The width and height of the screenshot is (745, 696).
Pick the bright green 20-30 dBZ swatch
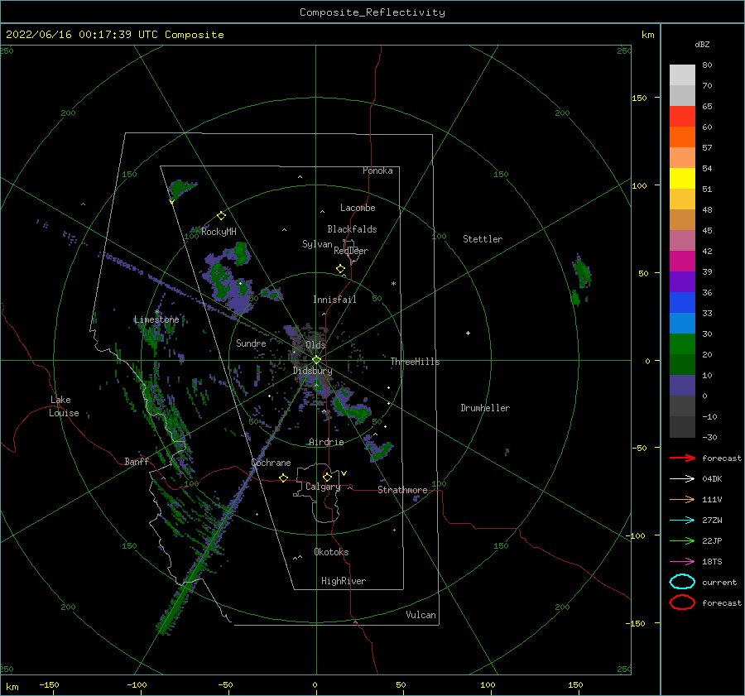point(682,344)
